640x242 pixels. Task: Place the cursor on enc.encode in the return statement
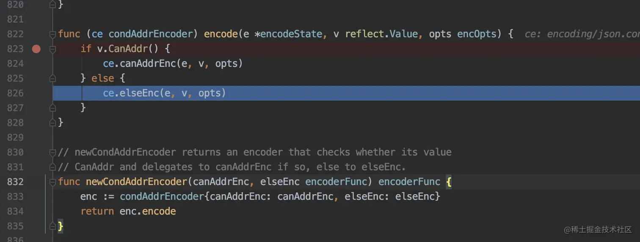147,211
